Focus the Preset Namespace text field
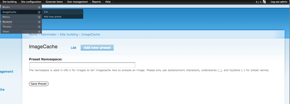This screenshot has height=104, width=290. pyautogui.click(x=82, y=65)
